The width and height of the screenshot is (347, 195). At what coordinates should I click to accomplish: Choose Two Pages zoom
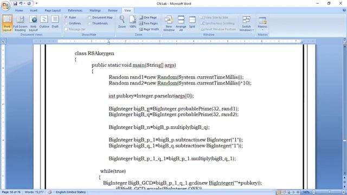coord(149,23)
